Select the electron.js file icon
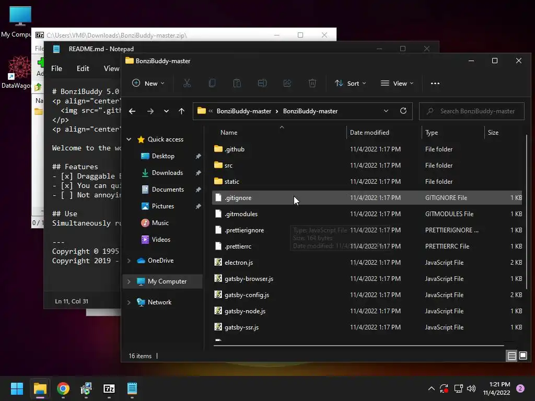Image resolution: width=535 pixels, height=401 pixels. tap(218, 262)
